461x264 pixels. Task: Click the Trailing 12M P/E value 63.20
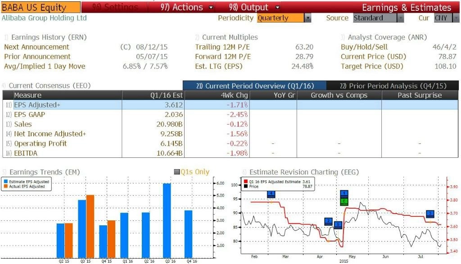point(304,47)
